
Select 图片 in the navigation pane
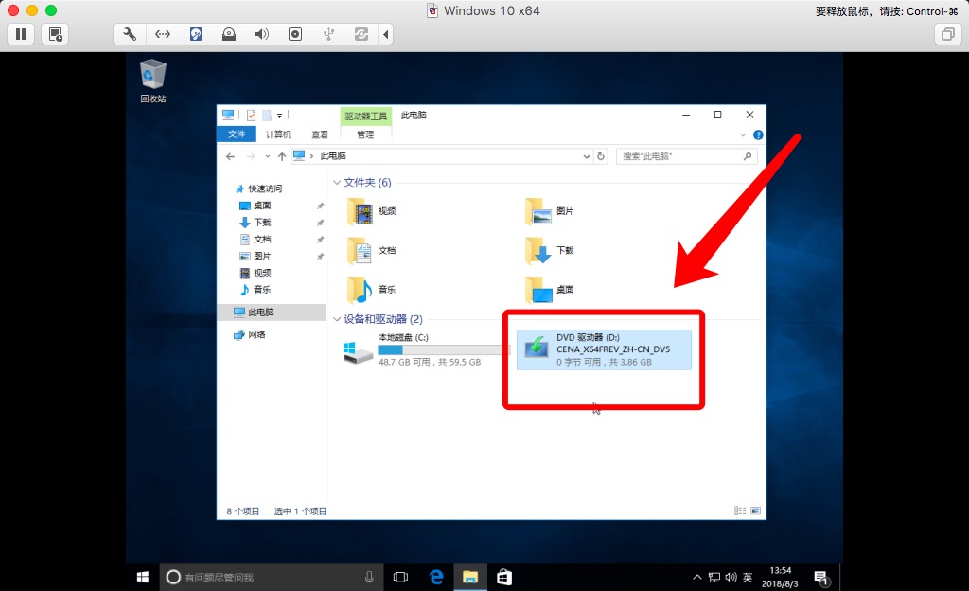[x=262, y=256]
